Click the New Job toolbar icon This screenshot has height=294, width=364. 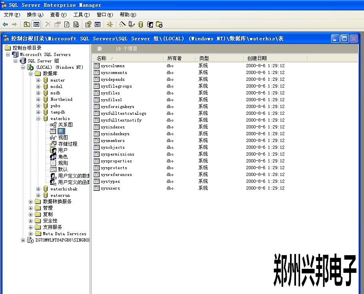click(159, 24)
